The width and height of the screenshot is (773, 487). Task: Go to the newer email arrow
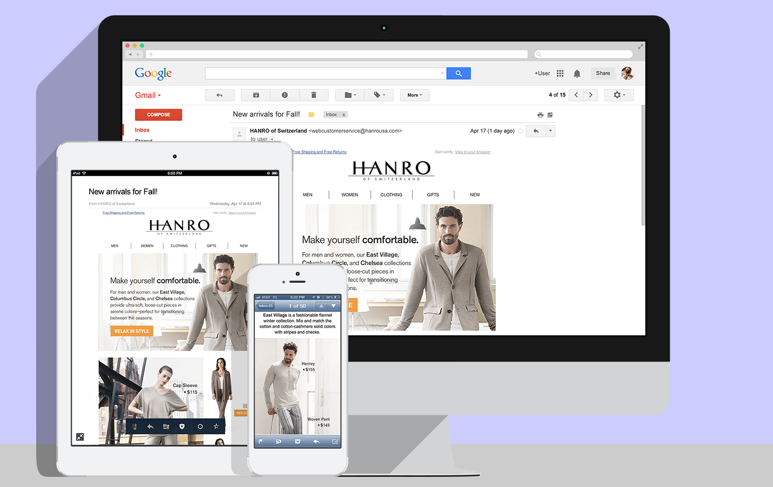[x=576, y=95]
